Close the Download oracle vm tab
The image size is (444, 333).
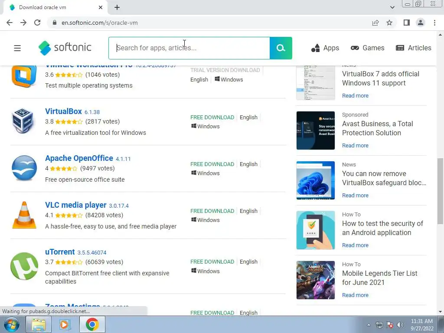point(101,8)
